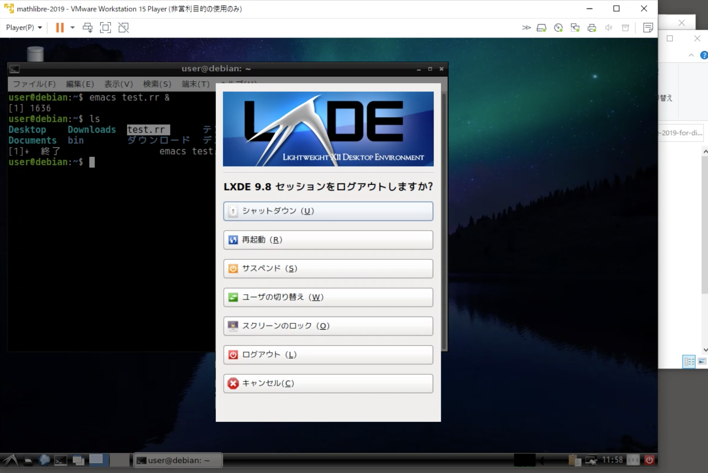This screenshot has width=708, height=473.
Task: Open the ファイル(F) menu in terminal
Action: pos(34,84)
